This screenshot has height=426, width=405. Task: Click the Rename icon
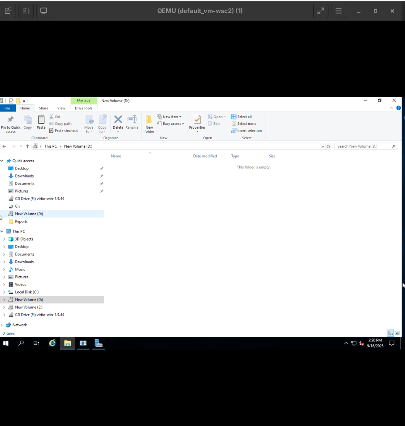(132, 119)
